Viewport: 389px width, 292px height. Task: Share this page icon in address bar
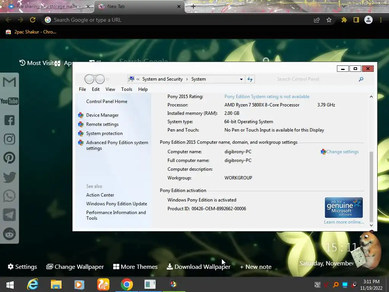pos(317,20)
